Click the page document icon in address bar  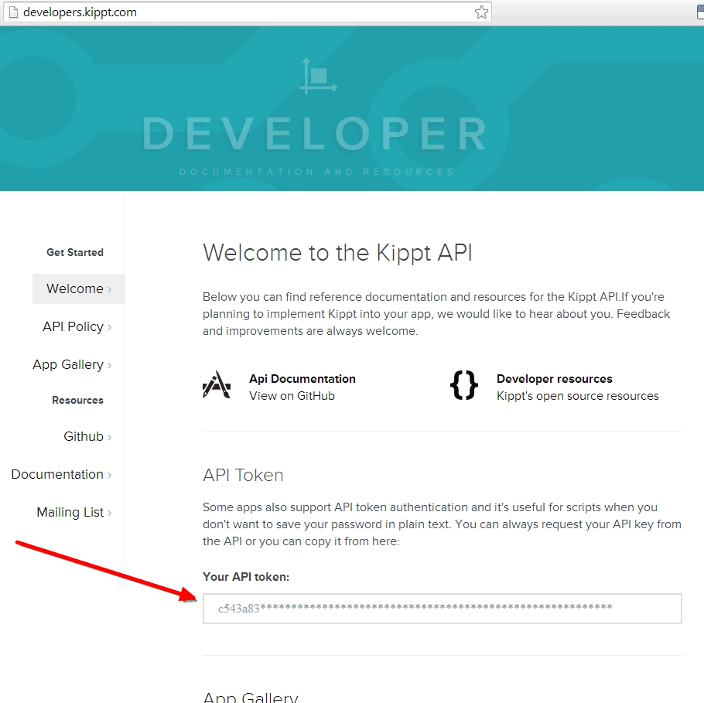pyautogui.click(x=13, y=12)
